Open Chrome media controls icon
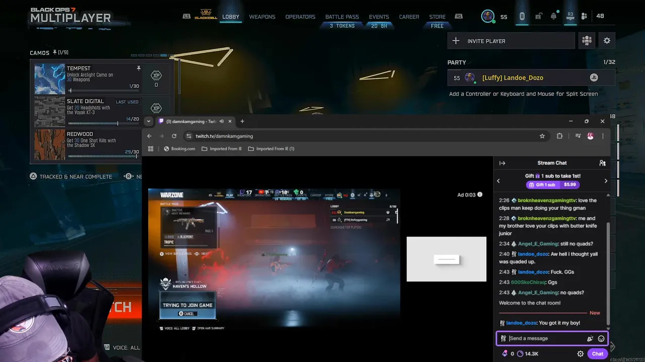645x362 pixels. (578, 136)
